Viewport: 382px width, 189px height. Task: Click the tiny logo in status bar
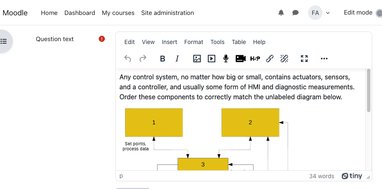[x=352, y=176]
